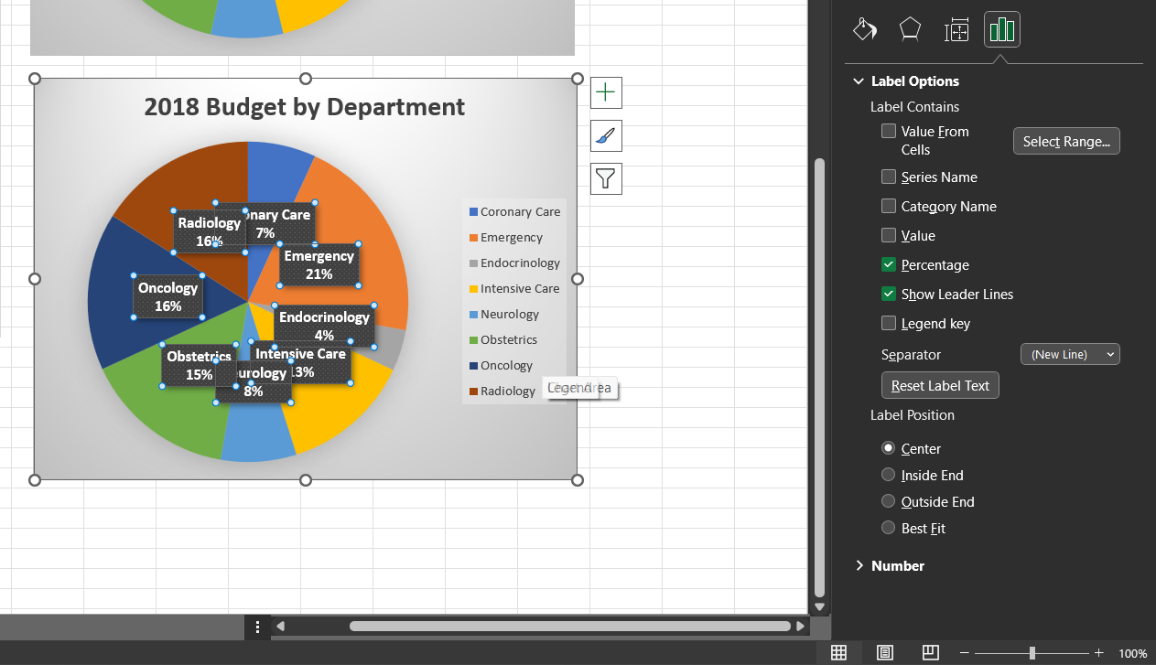This screenshot has width=1156, height=665.
Task: Disable Show Leader Lines checkbox
Action: click(889, 294)
